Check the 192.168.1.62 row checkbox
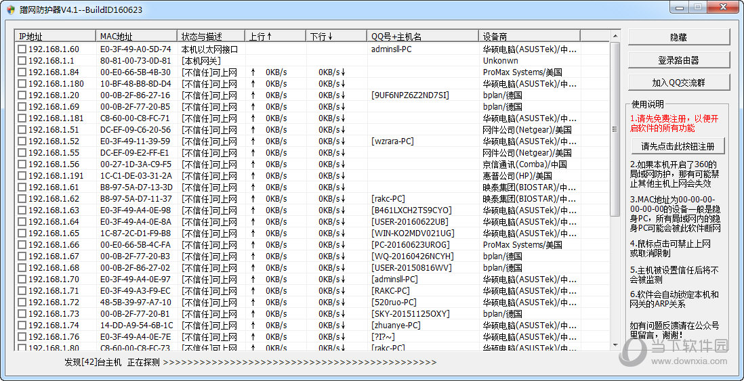The image size is (744, 381). click(x=22, y=198)
